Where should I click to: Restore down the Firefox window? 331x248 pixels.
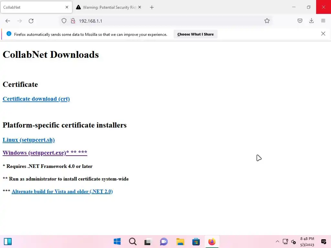point(309,7)
